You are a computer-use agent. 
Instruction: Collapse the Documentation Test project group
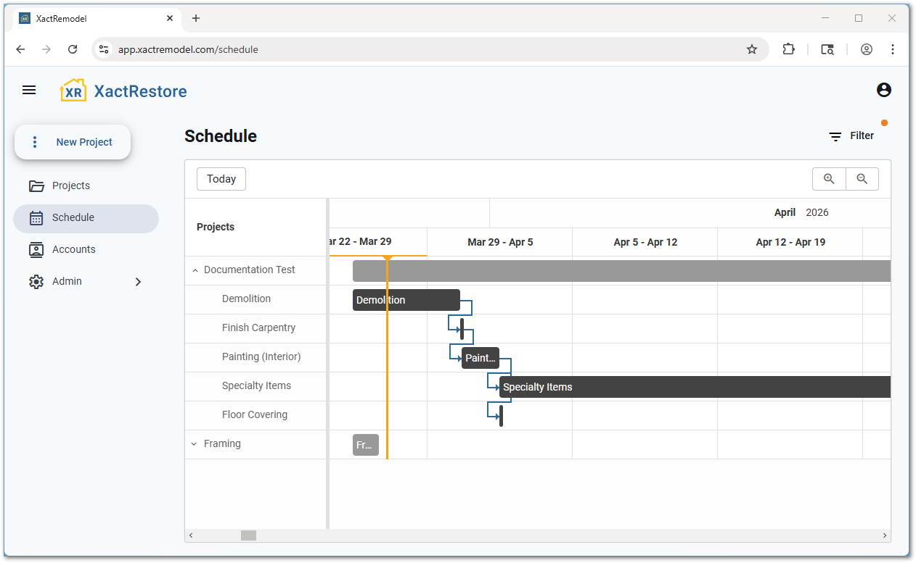click(x=195, y=270)
